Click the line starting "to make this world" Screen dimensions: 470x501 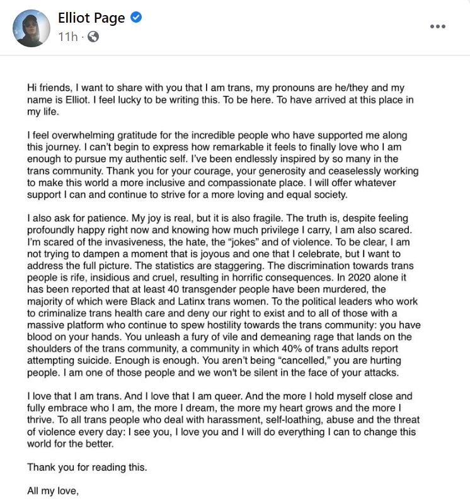(x=212, y=183)
